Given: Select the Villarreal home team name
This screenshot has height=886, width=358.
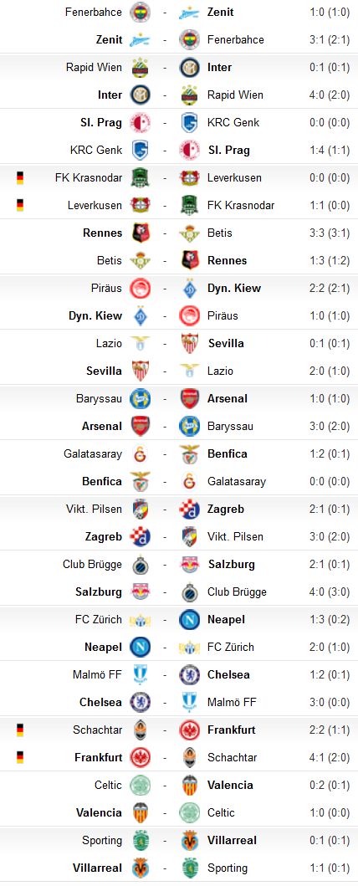Looking at the screenshot, I should pyautogui.click(x=97, y=868).
